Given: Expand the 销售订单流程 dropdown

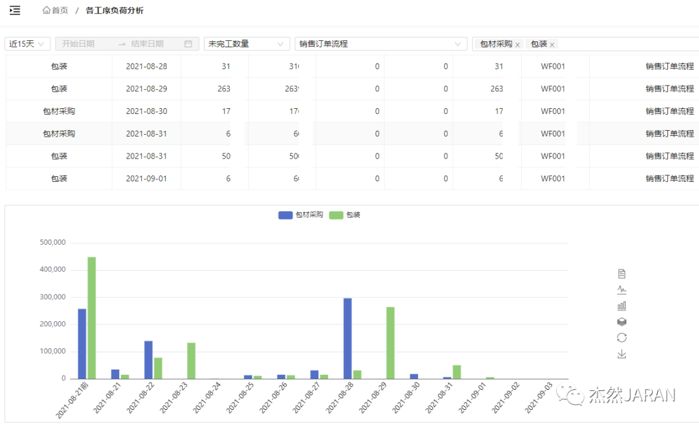Looking at the screenshot, I should coord(380,44).
